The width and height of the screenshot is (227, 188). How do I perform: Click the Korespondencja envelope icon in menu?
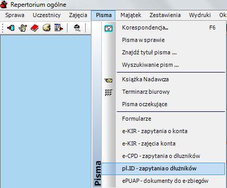pos(109,28)
